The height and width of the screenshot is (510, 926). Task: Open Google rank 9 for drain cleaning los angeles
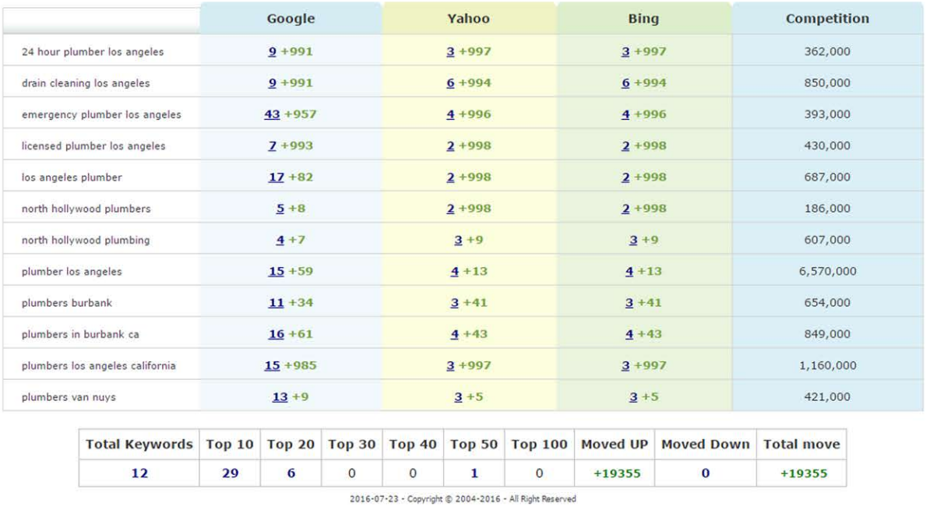coord(273,83)
